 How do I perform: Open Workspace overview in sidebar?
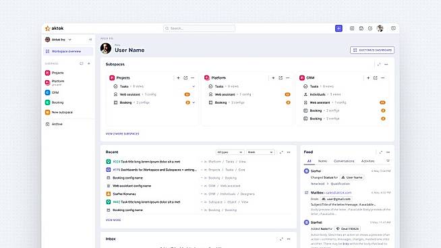68,51
